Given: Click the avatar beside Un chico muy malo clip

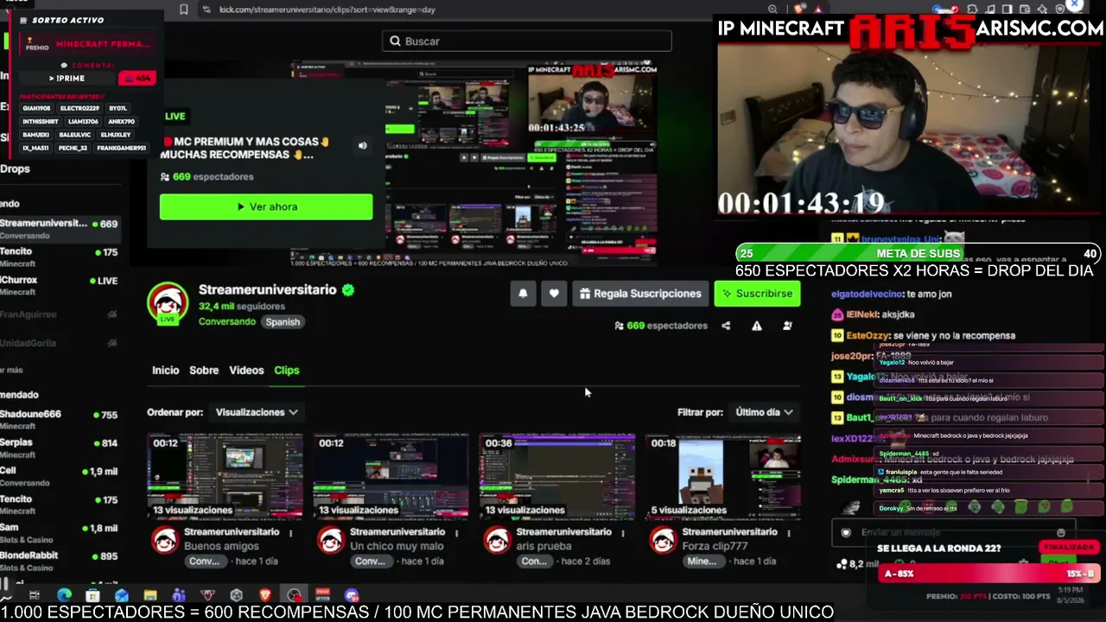Looking at the screenshot, I should tap(330, 541).
